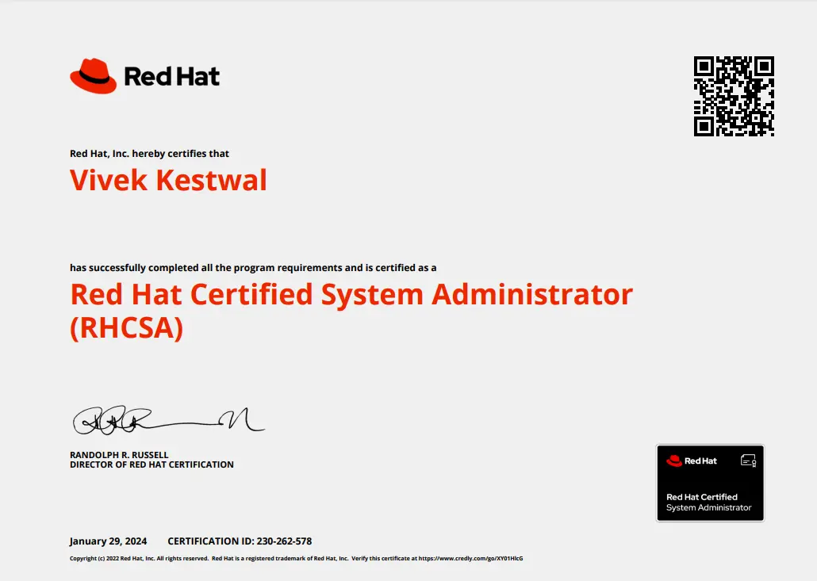Click the QR code in the corner
Viewport: 817px width, 581px height.
734,96
